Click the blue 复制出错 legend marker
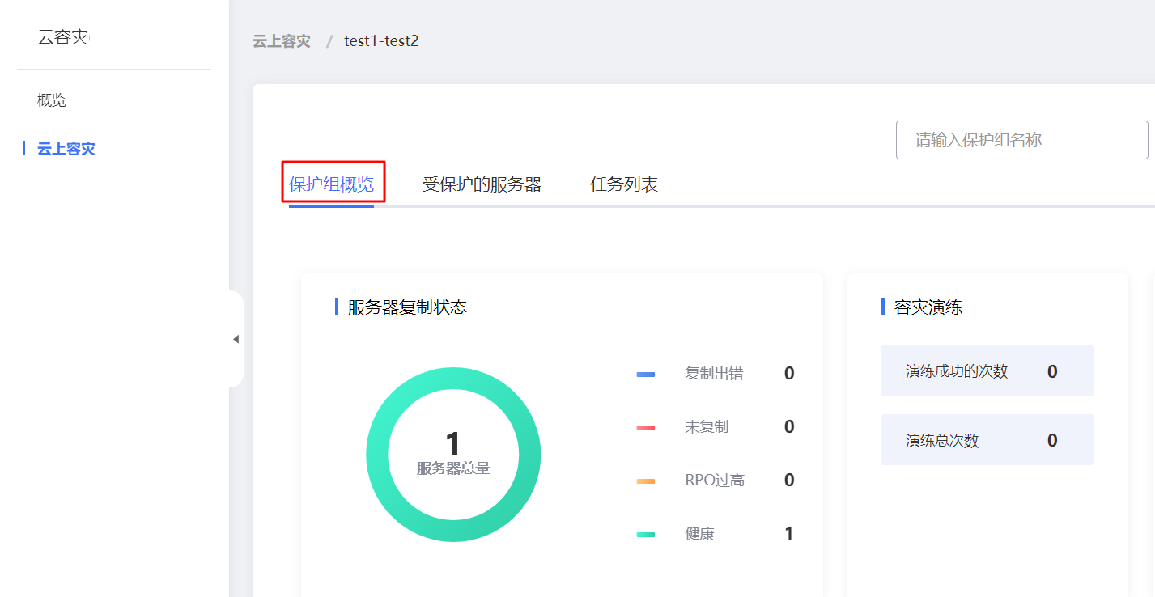This screenshot has width=1155, height=597. click(646, 374)
